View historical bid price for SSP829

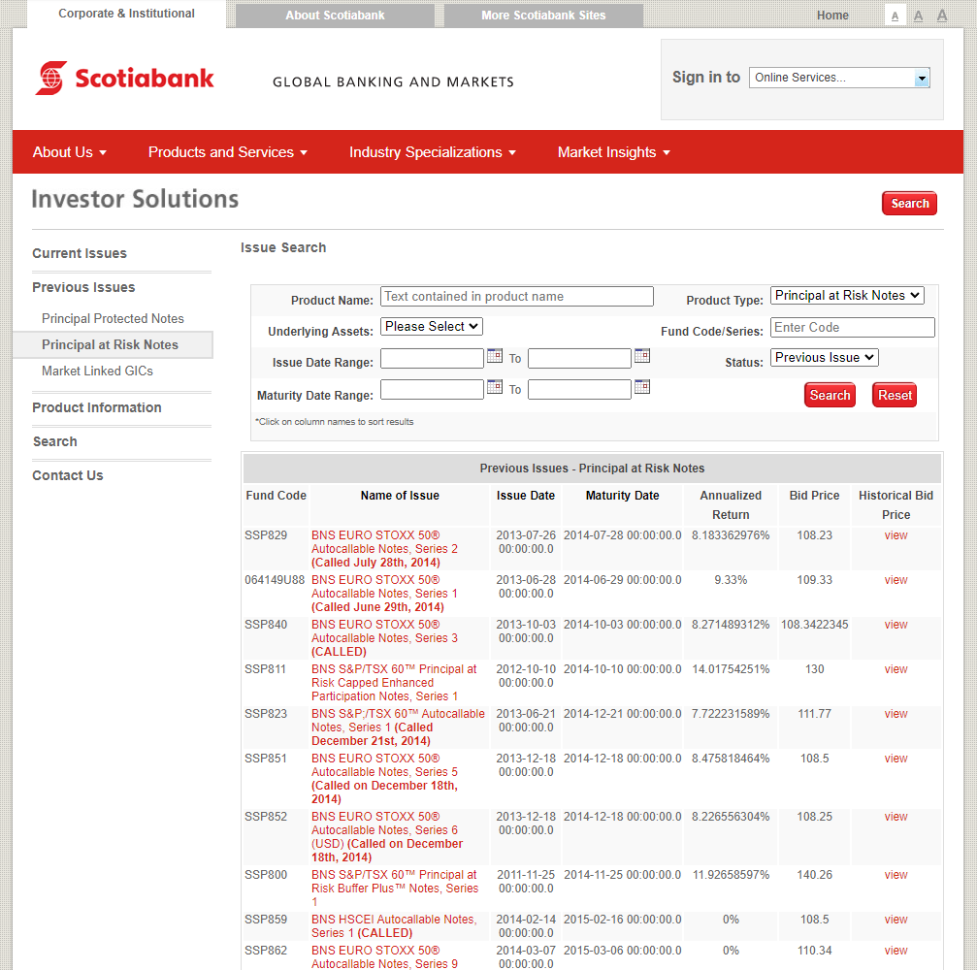[896, 535]
